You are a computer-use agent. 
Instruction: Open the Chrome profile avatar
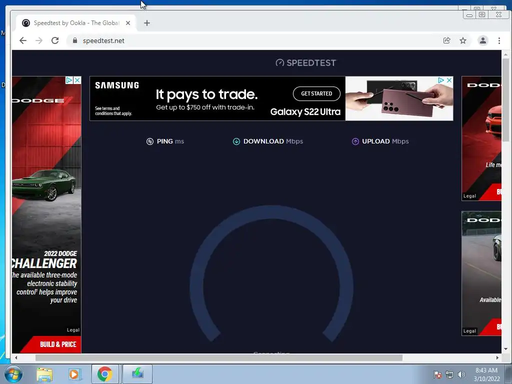483,40
